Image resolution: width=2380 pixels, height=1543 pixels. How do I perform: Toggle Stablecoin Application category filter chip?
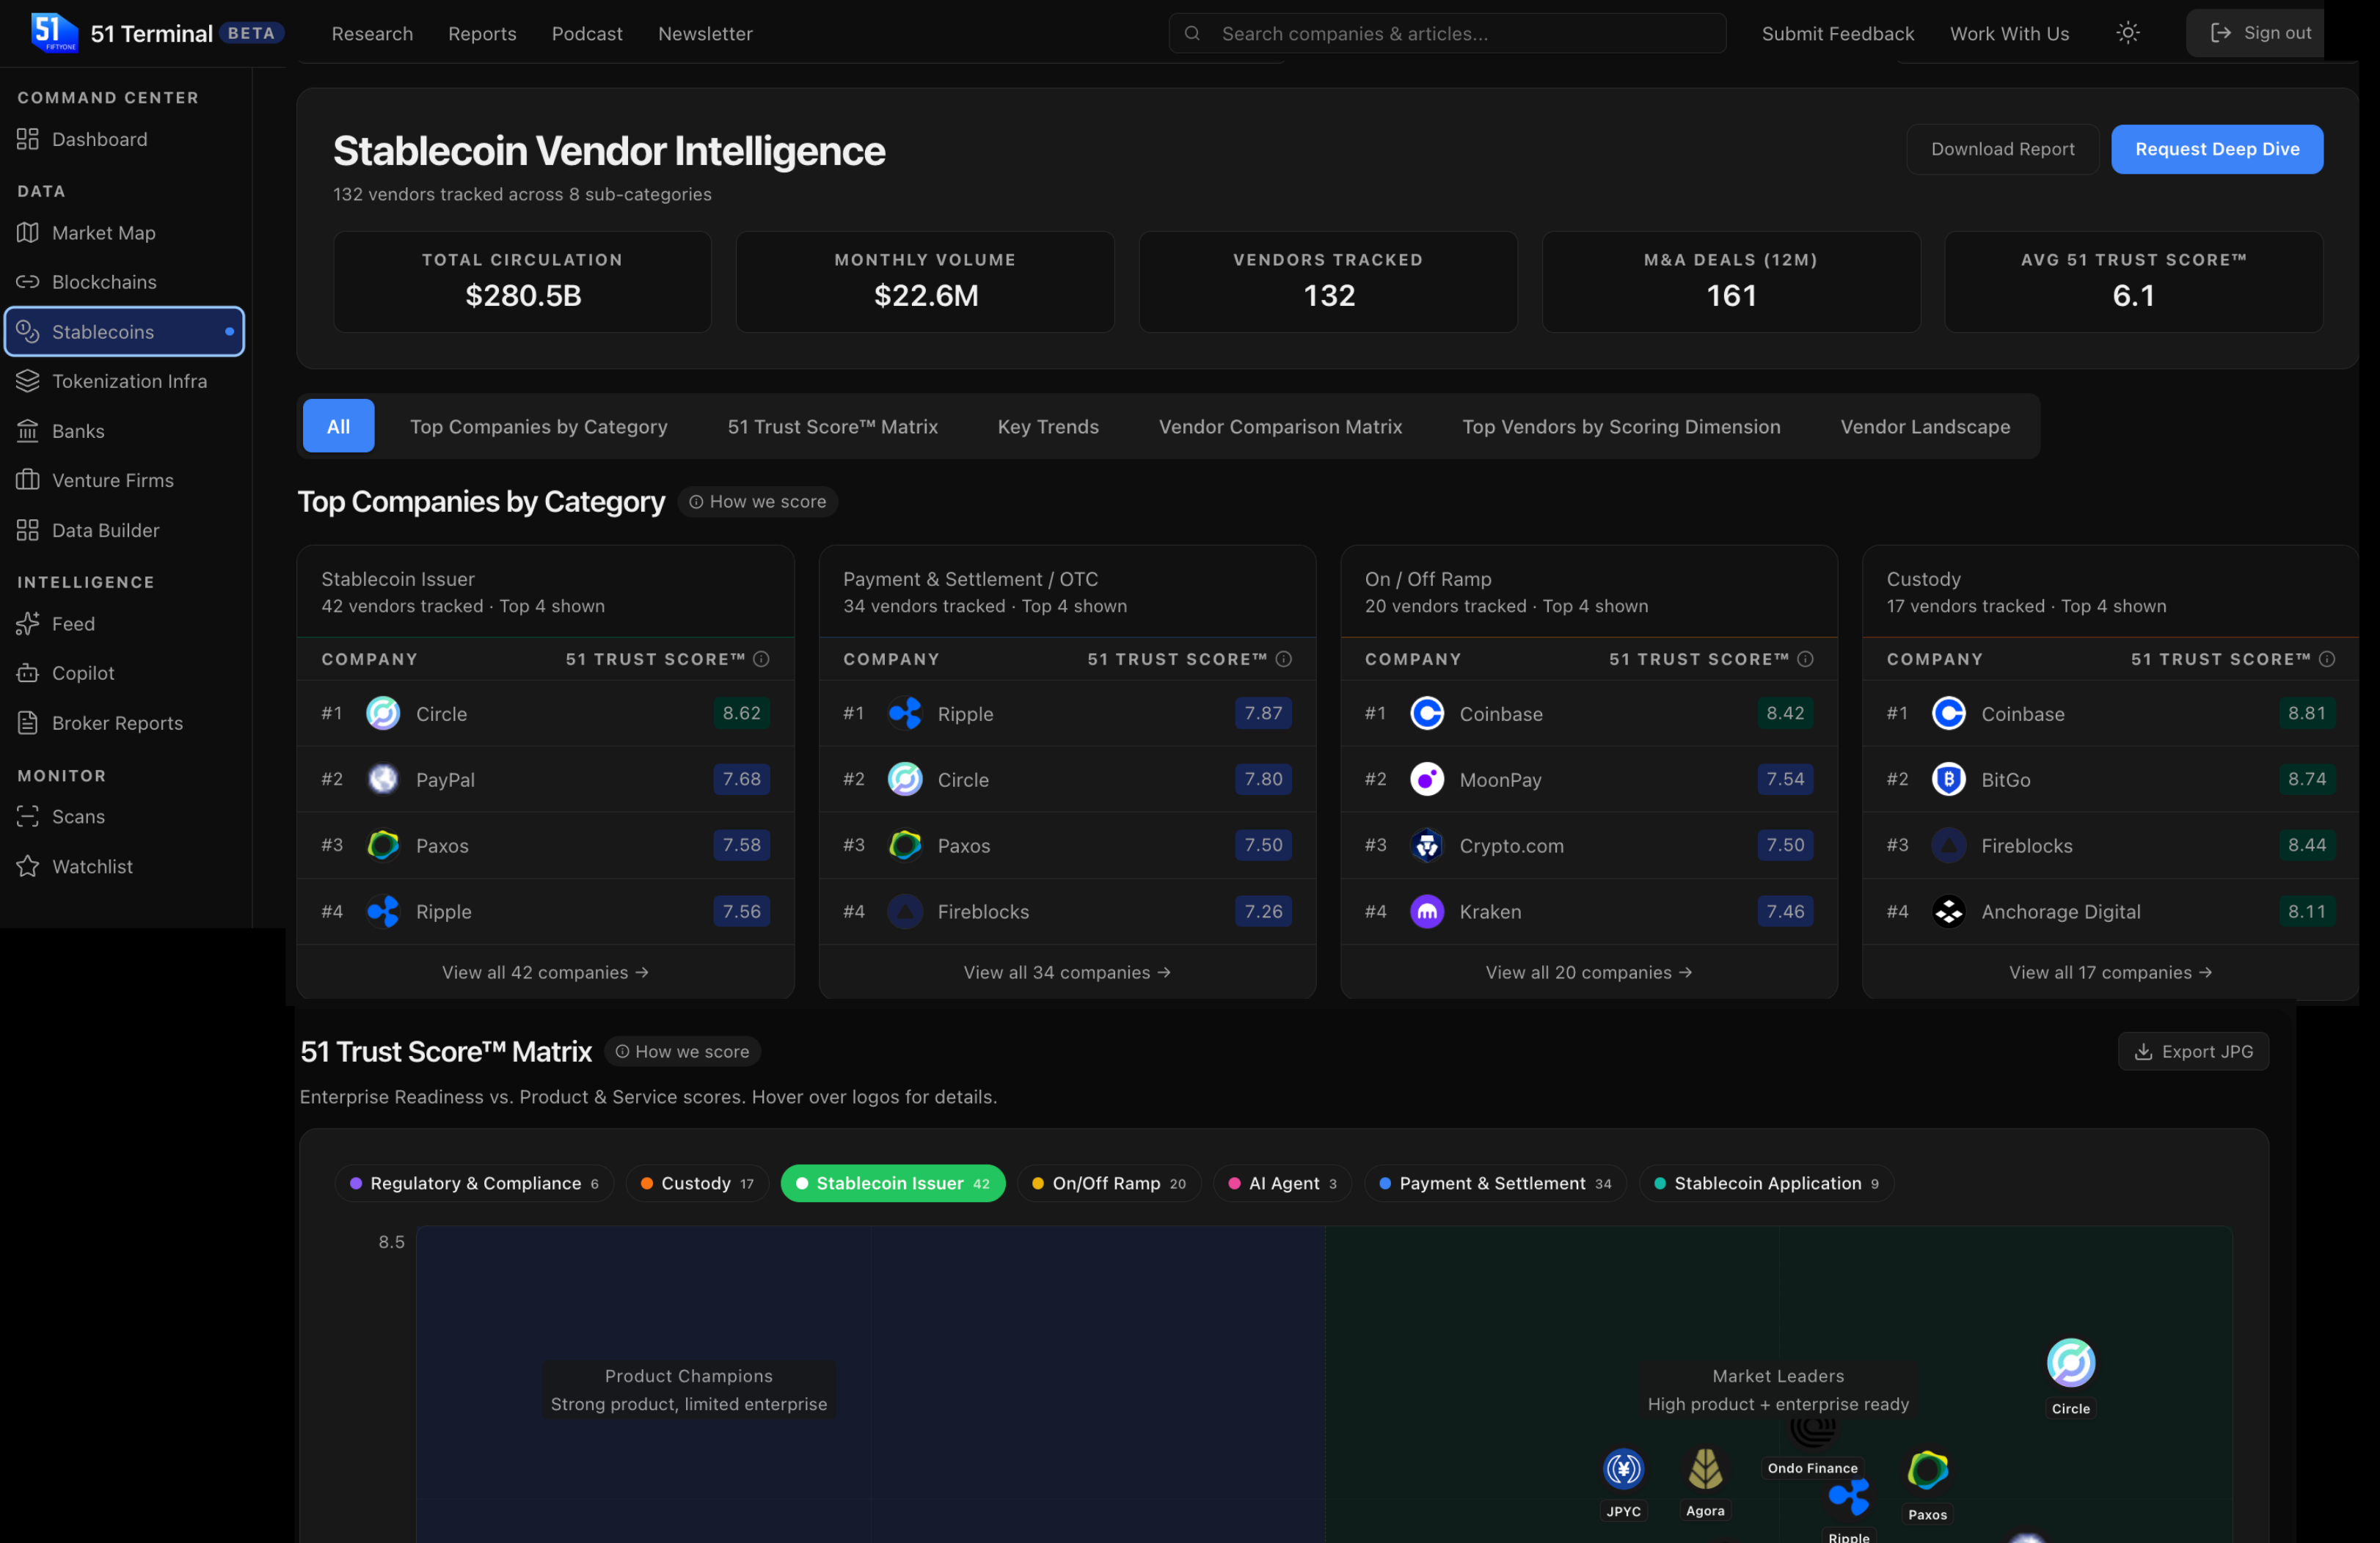click(1766, 1183)
